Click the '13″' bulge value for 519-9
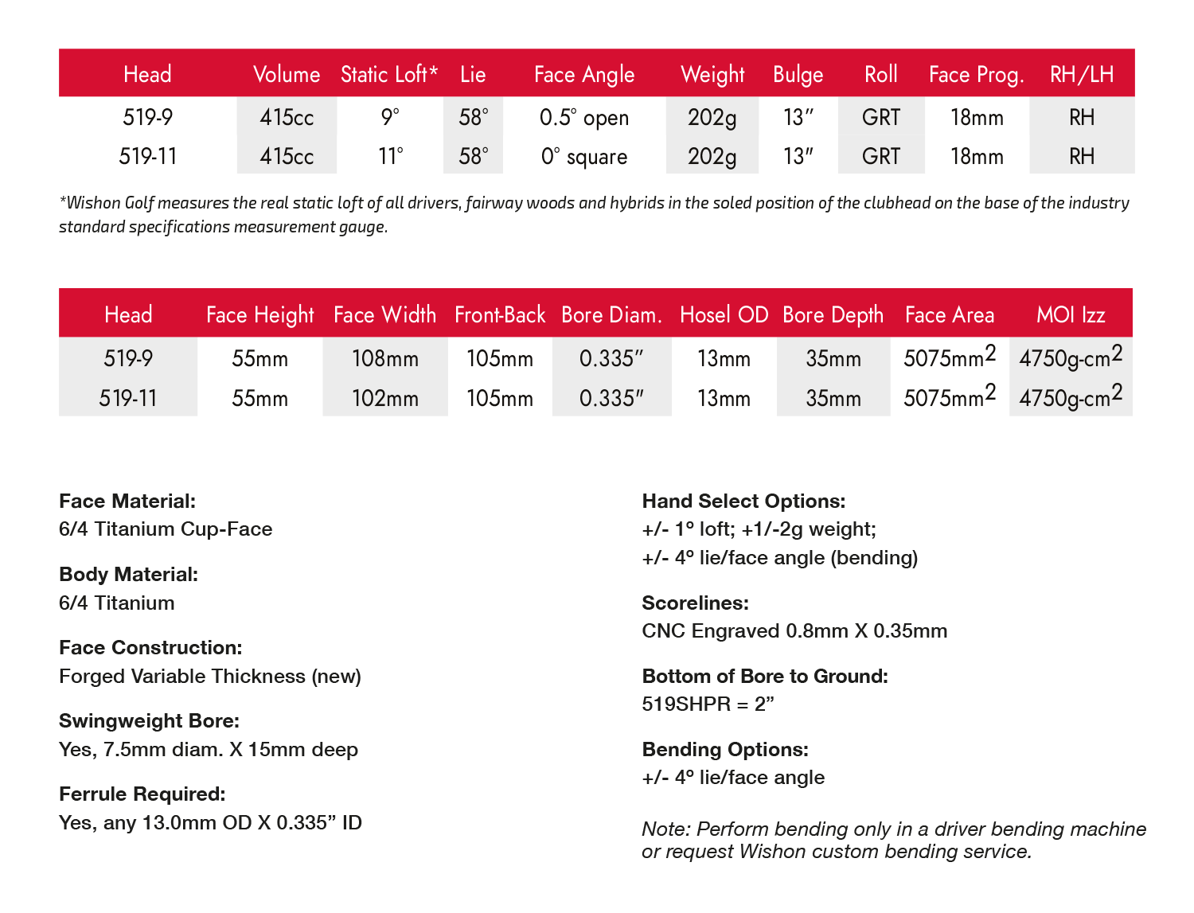This screenshot has width=1194, height=913. pyautogui.click(x=798, y=117)
